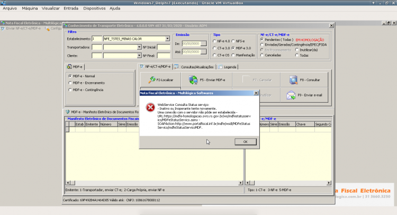Click the F9 - Enviar e-mail envelope icon
This screenshot has width=397, height=215.
[291, 95]
